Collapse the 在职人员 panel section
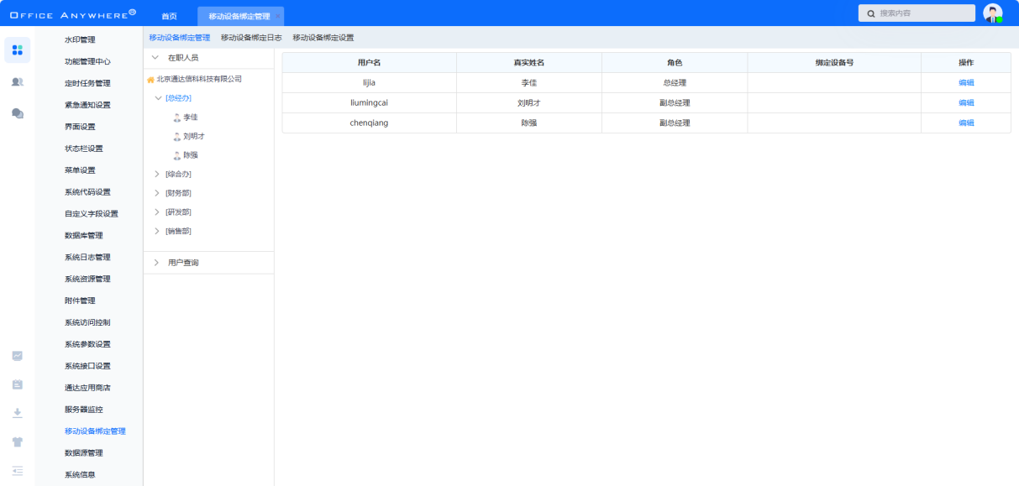Image resolution: width=1019 pixels, height=486 pixels. coord(155,58)
